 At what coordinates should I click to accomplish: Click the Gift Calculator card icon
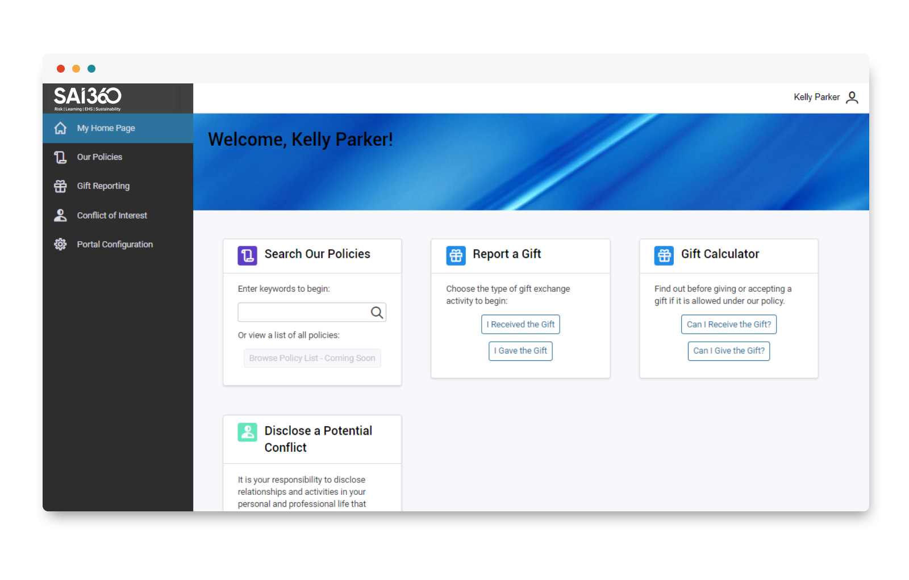pos(664,255)
